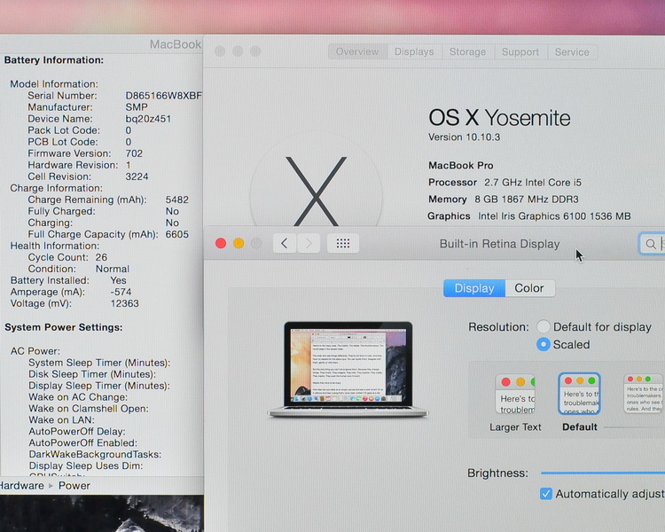Switch to the Color tab
This screenshot has height=532, width=665.
pyautogui.click(x=529, y=288)
